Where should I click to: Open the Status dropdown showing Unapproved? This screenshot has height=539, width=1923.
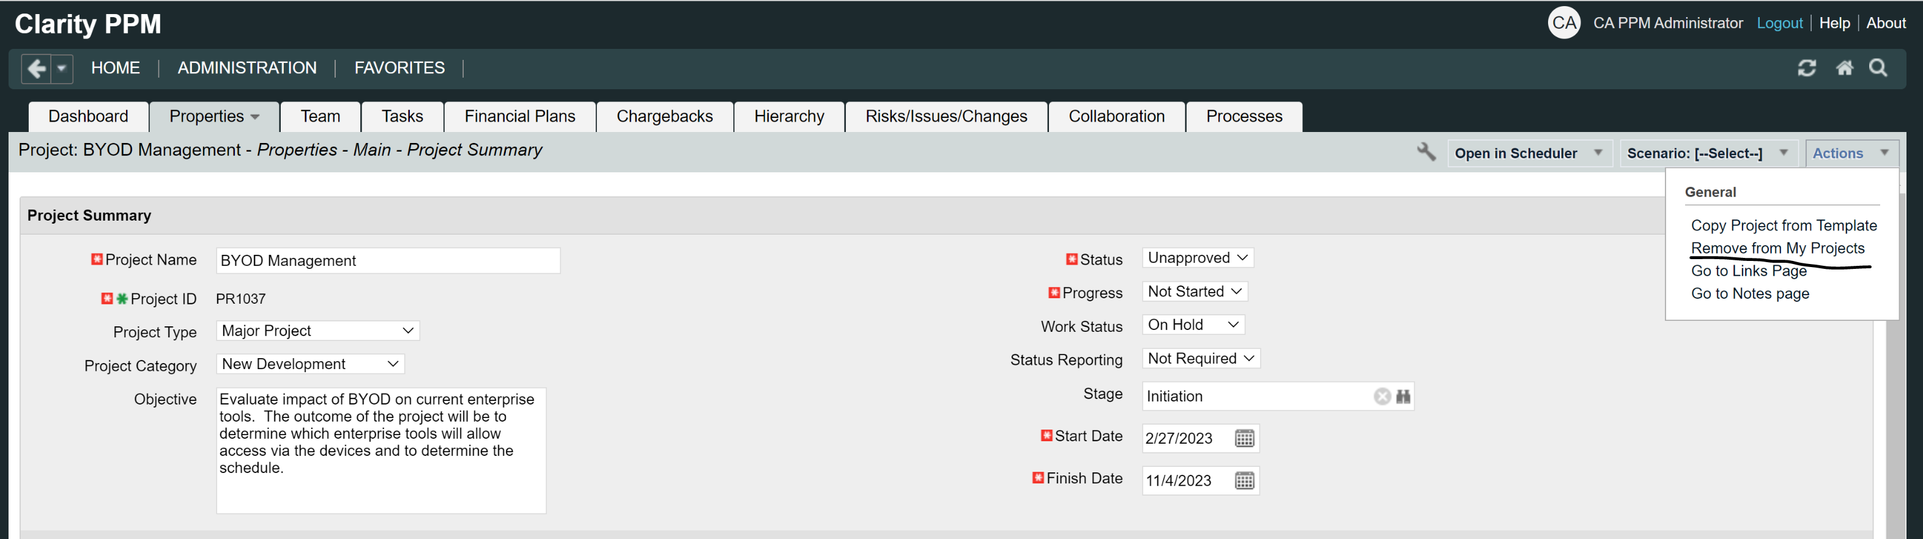(1198, 258)
